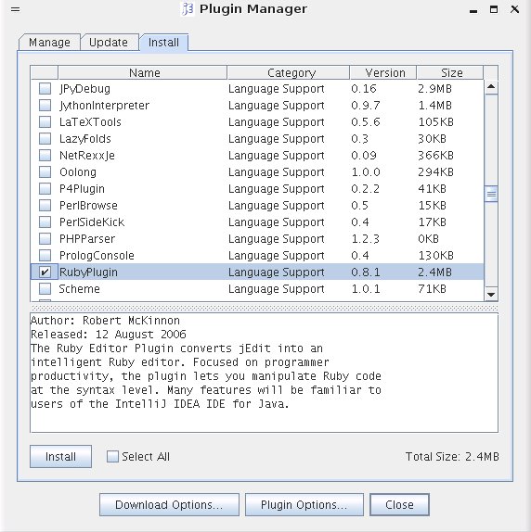This screenshot has width=531, height=532.
Task: Sort list by Version column header
Action: 383,72
